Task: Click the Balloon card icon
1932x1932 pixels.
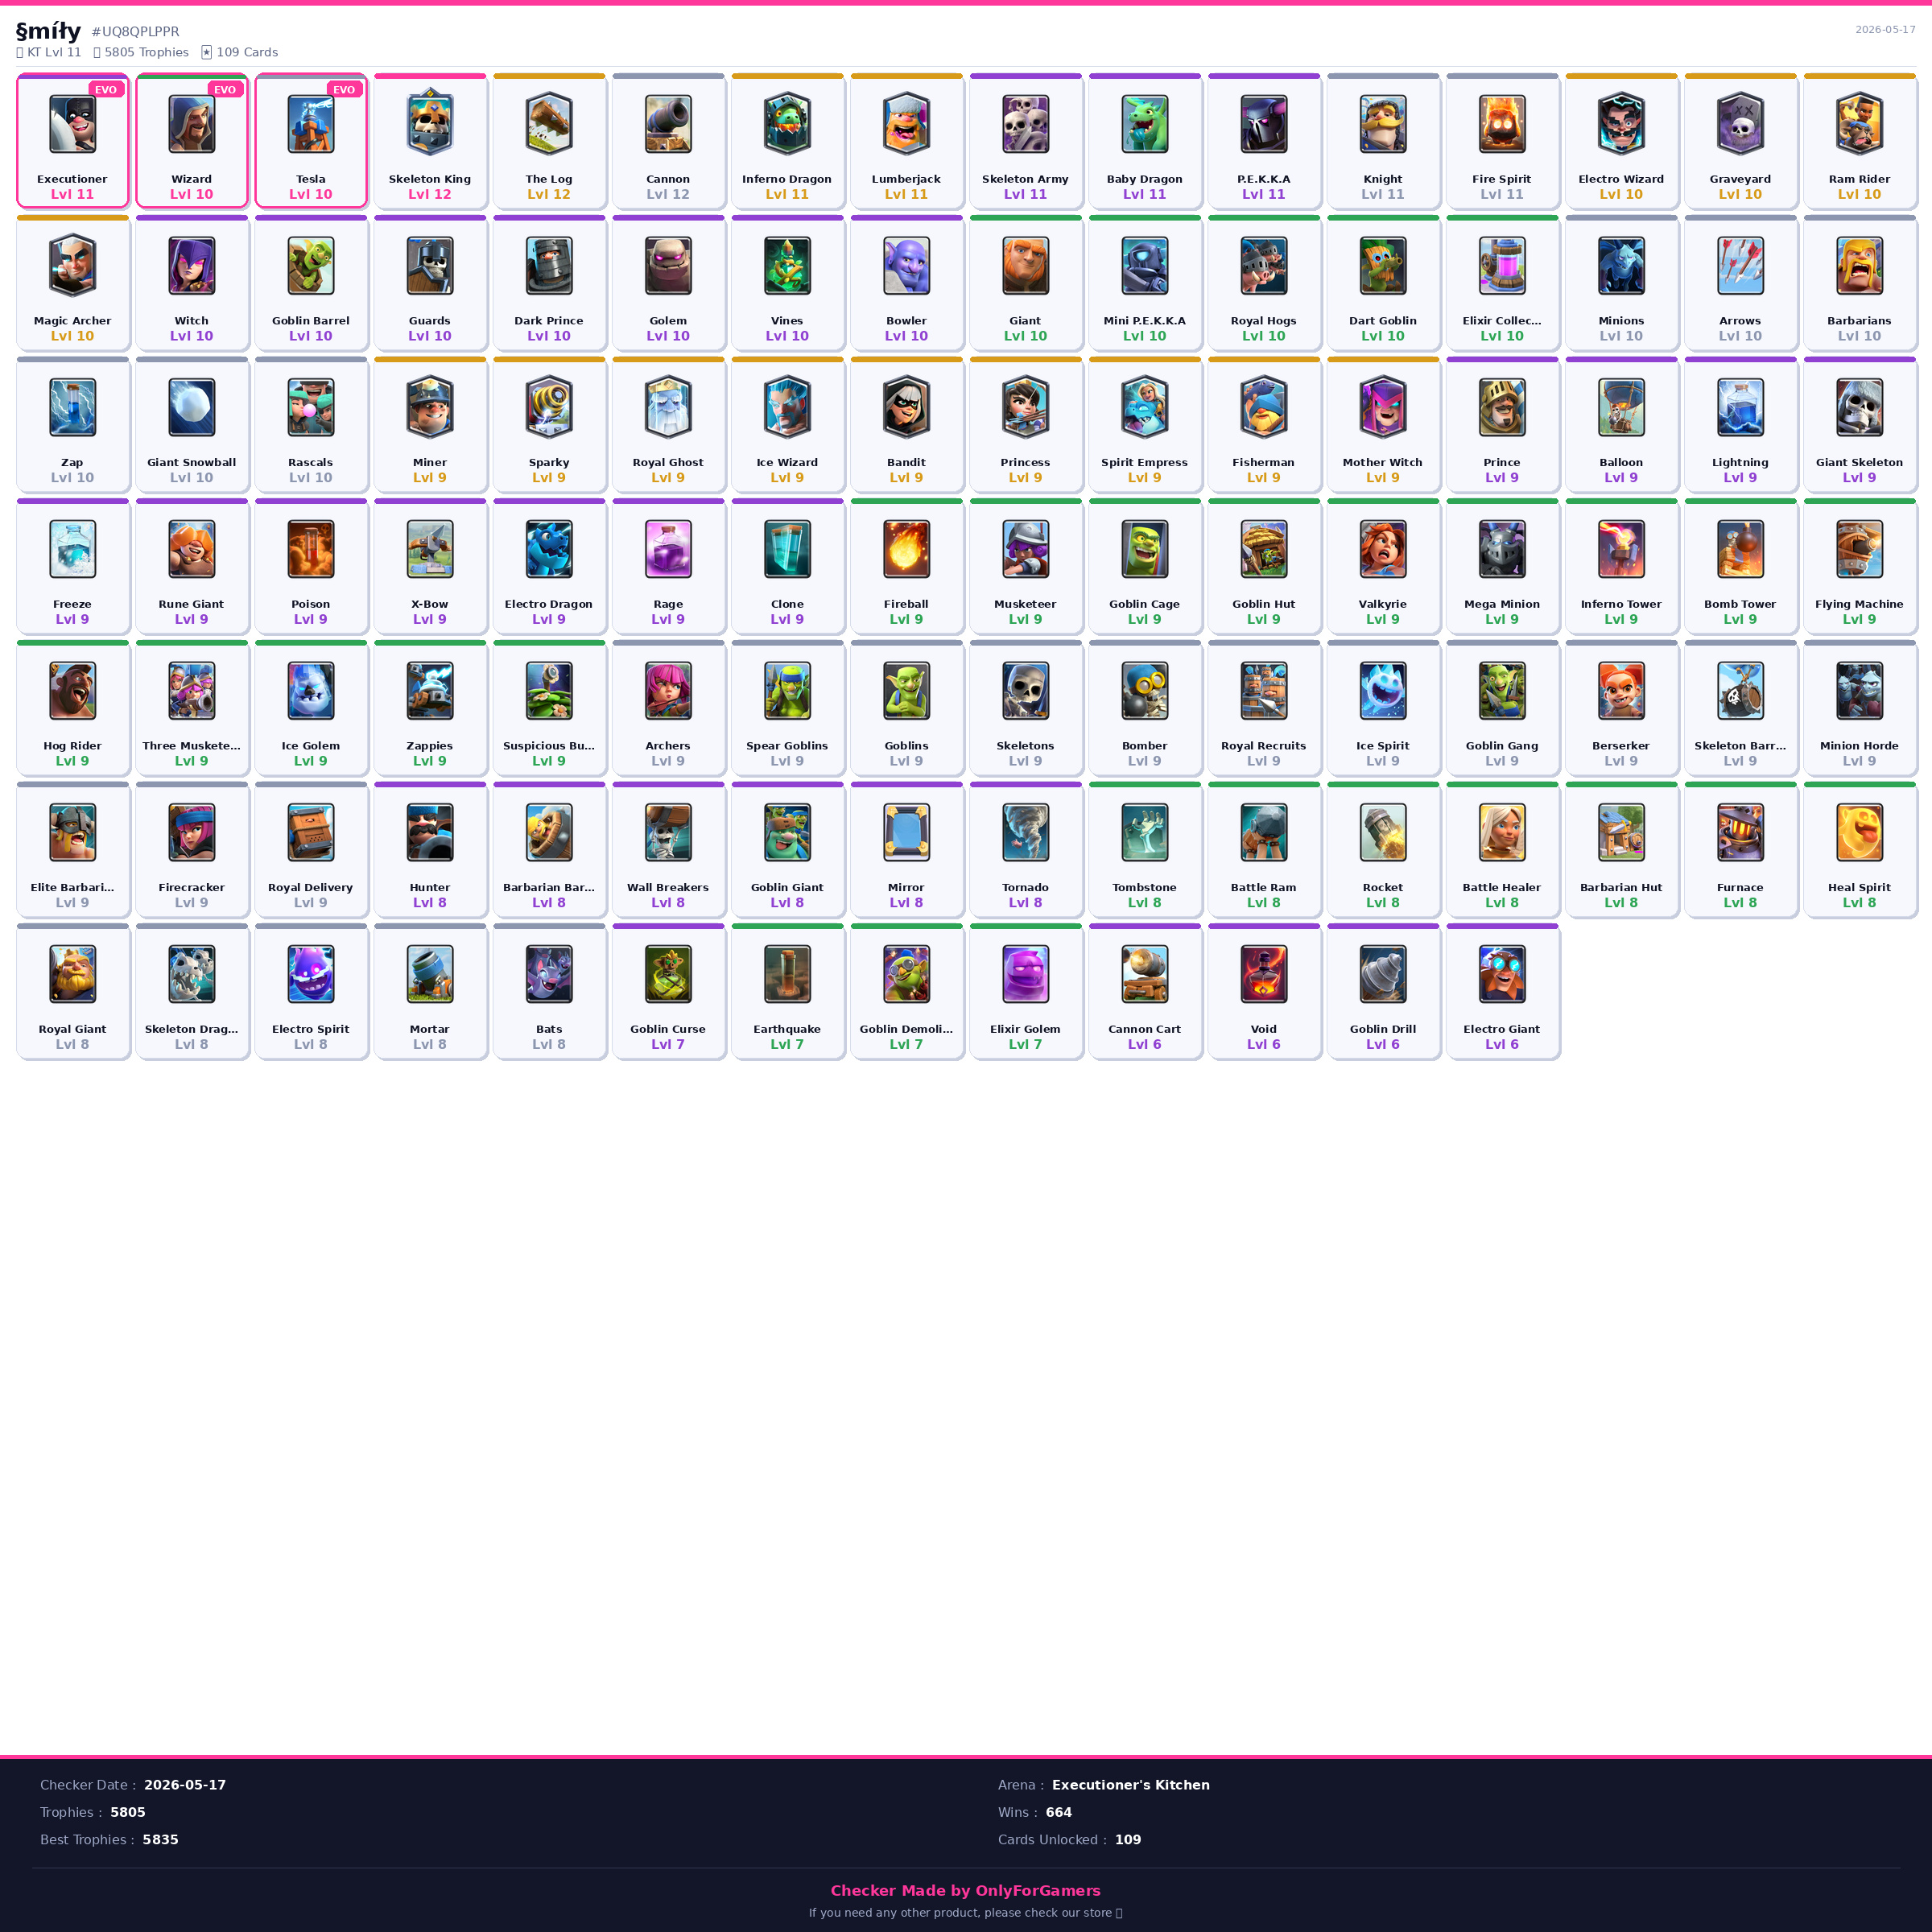Action: [1621, 407]
